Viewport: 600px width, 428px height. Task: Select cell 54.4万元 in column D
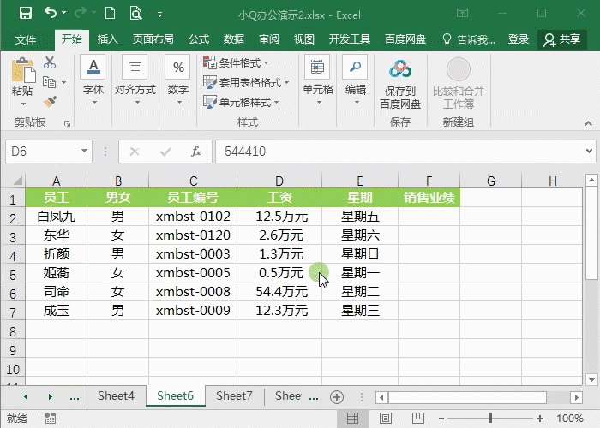click(279, 292)
